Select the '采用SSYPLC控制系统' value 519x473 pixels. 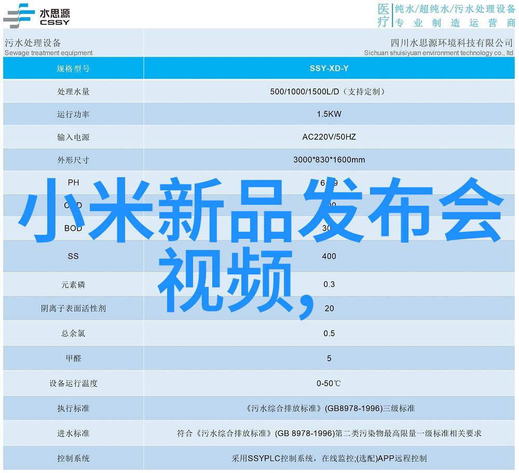pos(273,458)
